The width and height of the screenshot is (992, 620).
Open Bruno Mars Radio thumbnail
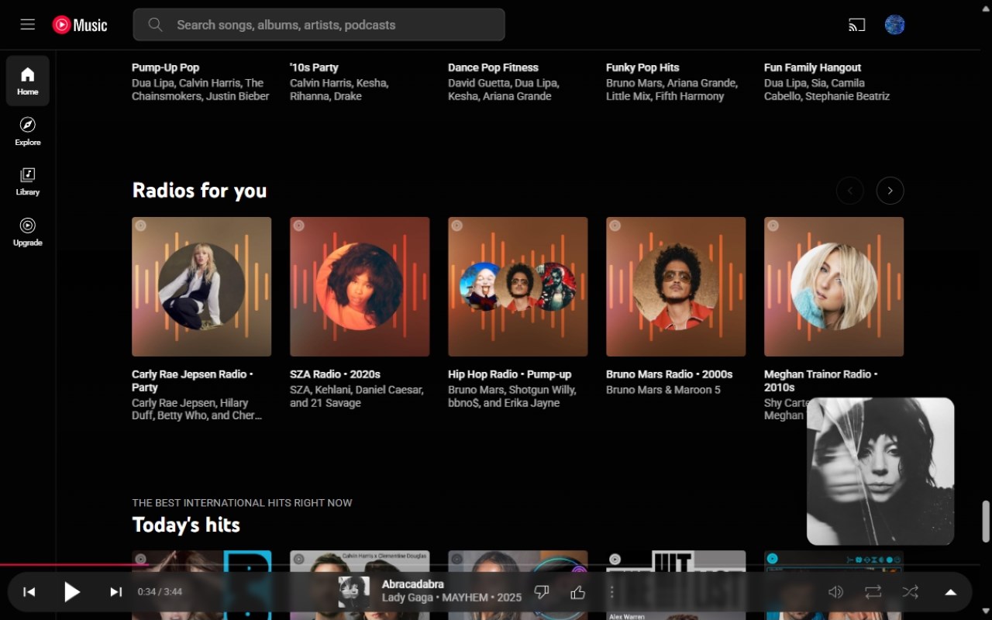pyautogui.click(x=676, y=287)
